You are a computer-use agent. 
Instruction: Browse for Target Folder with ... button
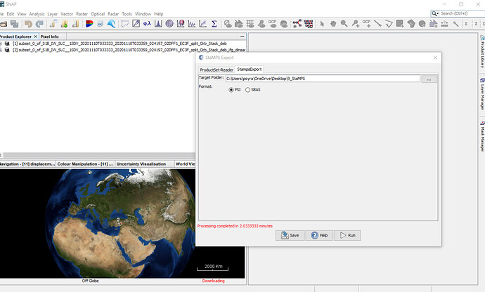point(429,79)
